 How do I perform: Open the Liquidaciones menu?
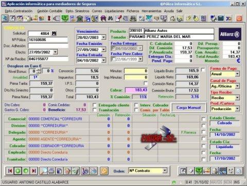[x=114, y=11]
